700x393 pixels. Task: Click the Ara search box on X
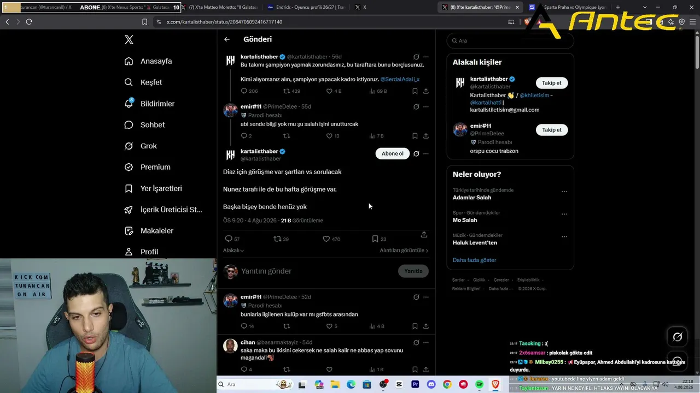[x=510, y=41]
